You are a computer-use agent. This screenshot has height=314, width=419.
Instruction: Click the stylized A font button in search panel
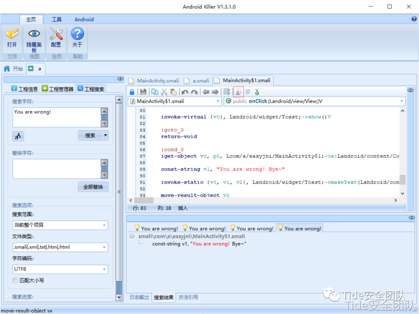(18, 136)
